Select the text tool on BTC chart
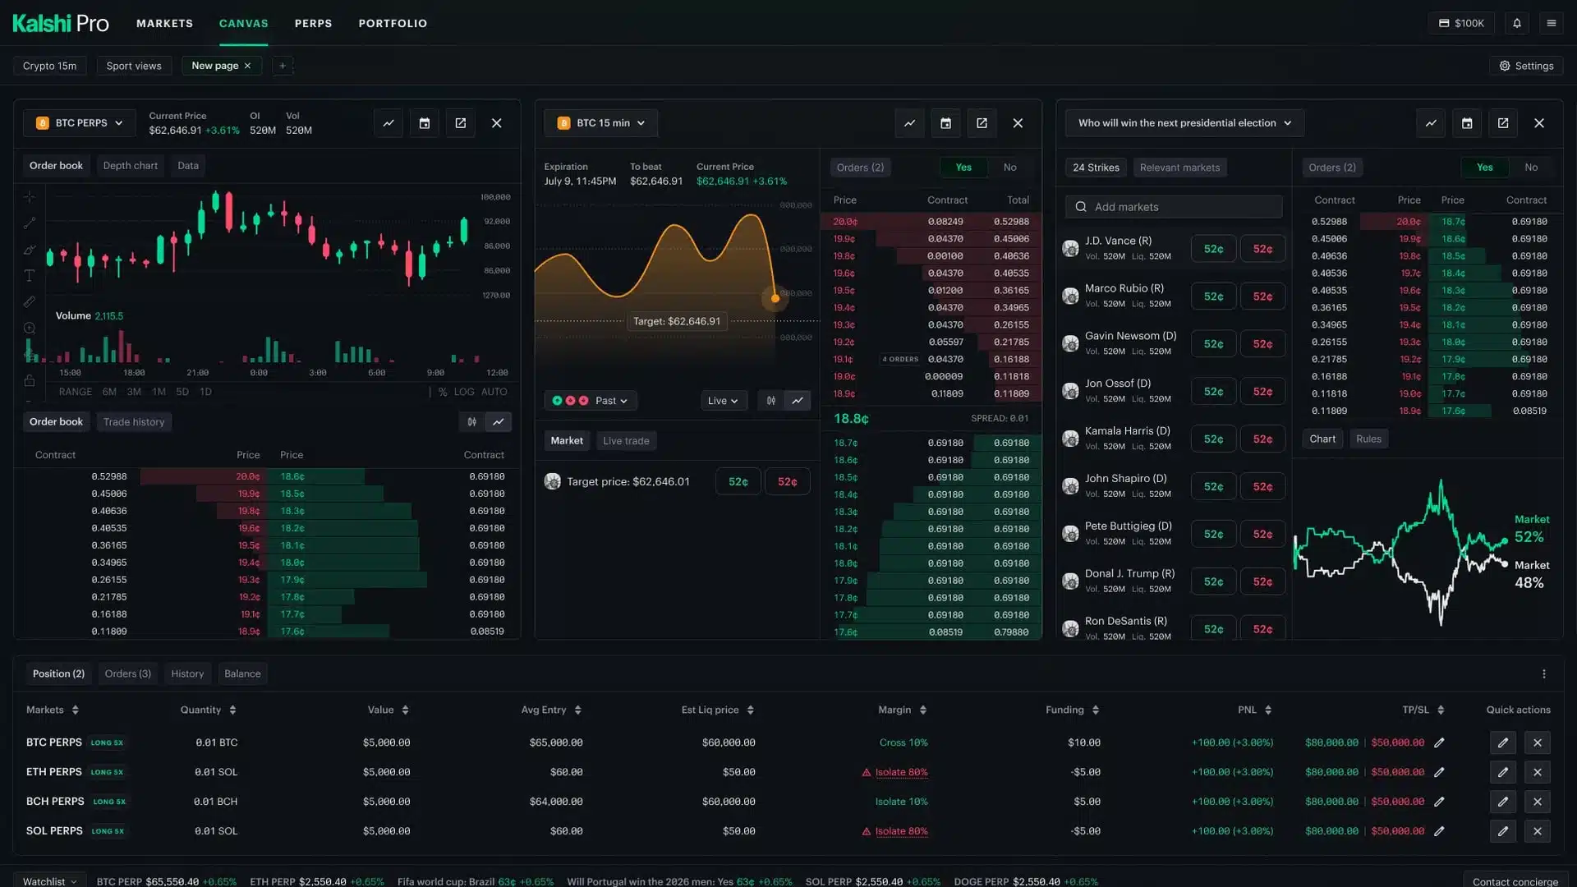 click(30, 275)
